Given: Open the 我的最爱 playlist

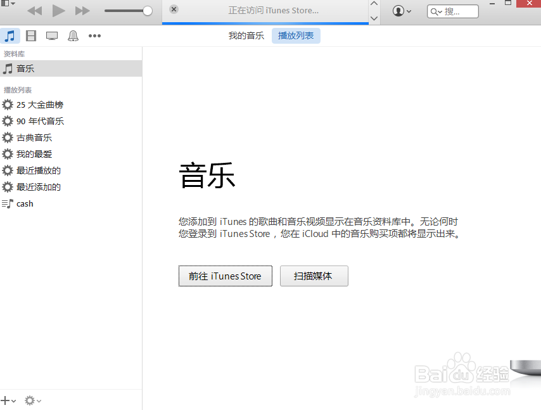Looking at the screenshot, I should pos(71,154).
